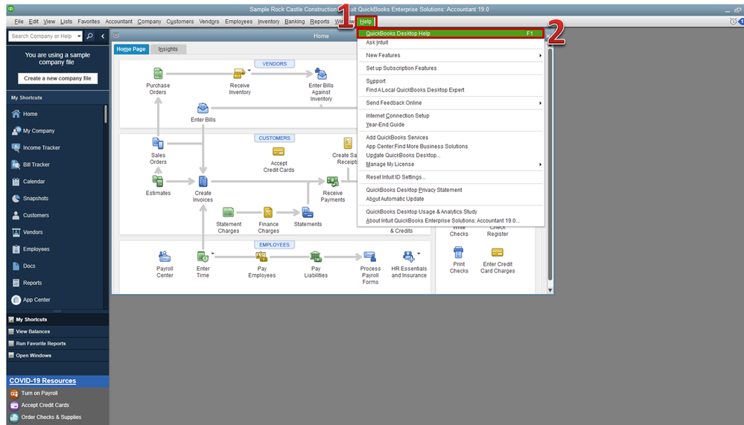Open the Statements icon
Viewport: 744px width, 425px height.
tap(308, 212)
